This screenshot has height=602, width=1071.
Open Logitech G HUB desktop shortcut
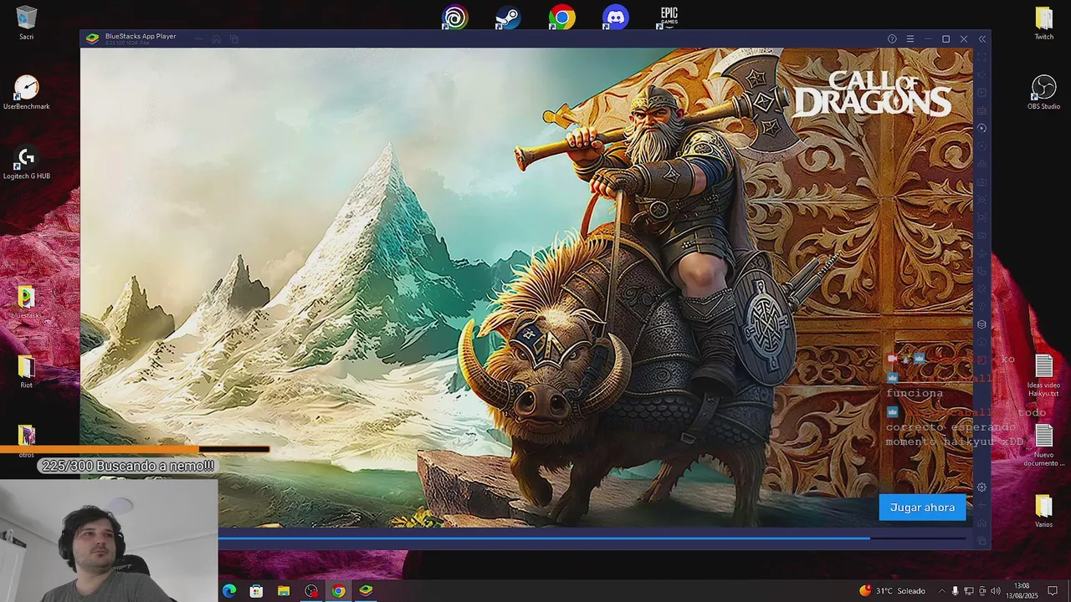point(27,162)
